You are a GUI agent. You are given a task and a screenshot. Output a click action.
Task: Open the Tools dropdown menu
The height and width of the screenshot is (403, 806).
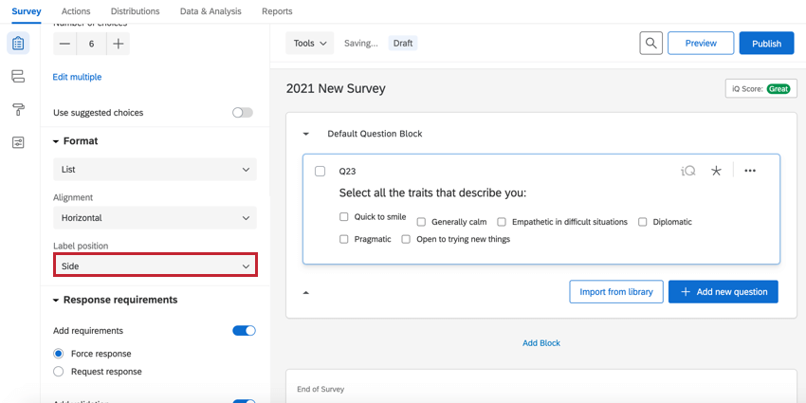(x=310, y=44)
